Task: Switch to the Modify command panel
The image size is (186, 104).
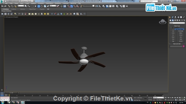Action: [x=173, y=17]
